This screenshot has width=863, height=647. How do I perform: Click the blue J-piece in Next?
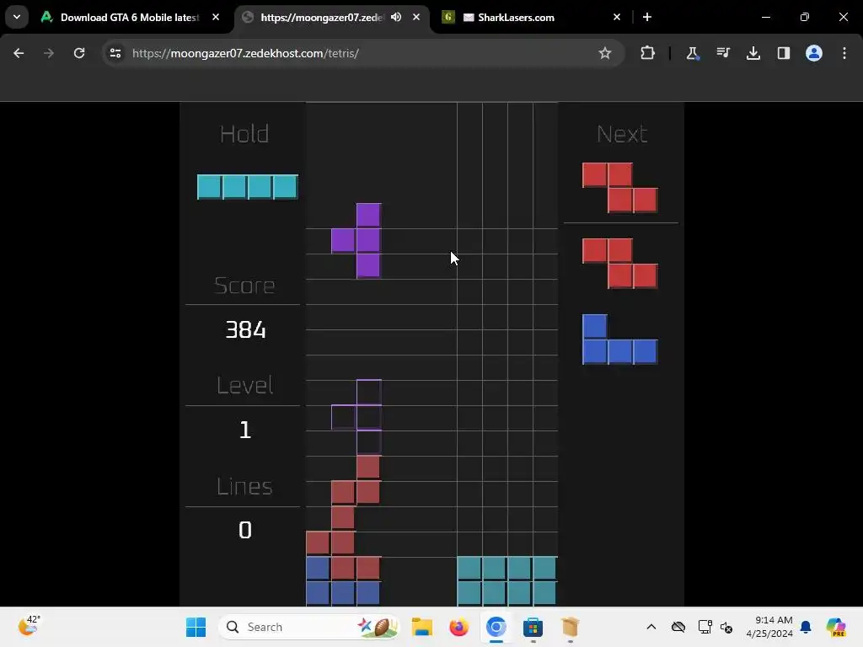[x=620, y=340]
